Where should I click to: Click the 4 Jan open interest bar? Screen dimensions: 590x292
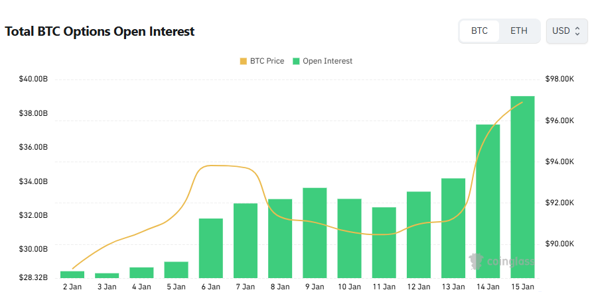141,272
